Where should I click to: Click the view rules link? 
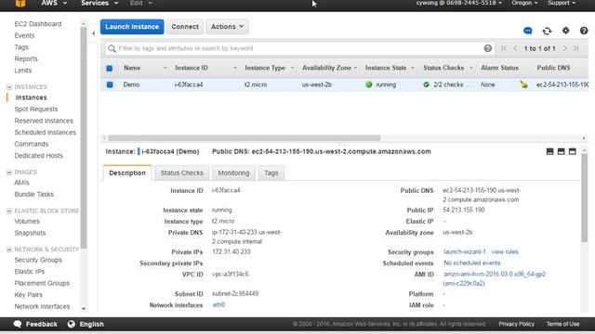(x=505, y=251)
